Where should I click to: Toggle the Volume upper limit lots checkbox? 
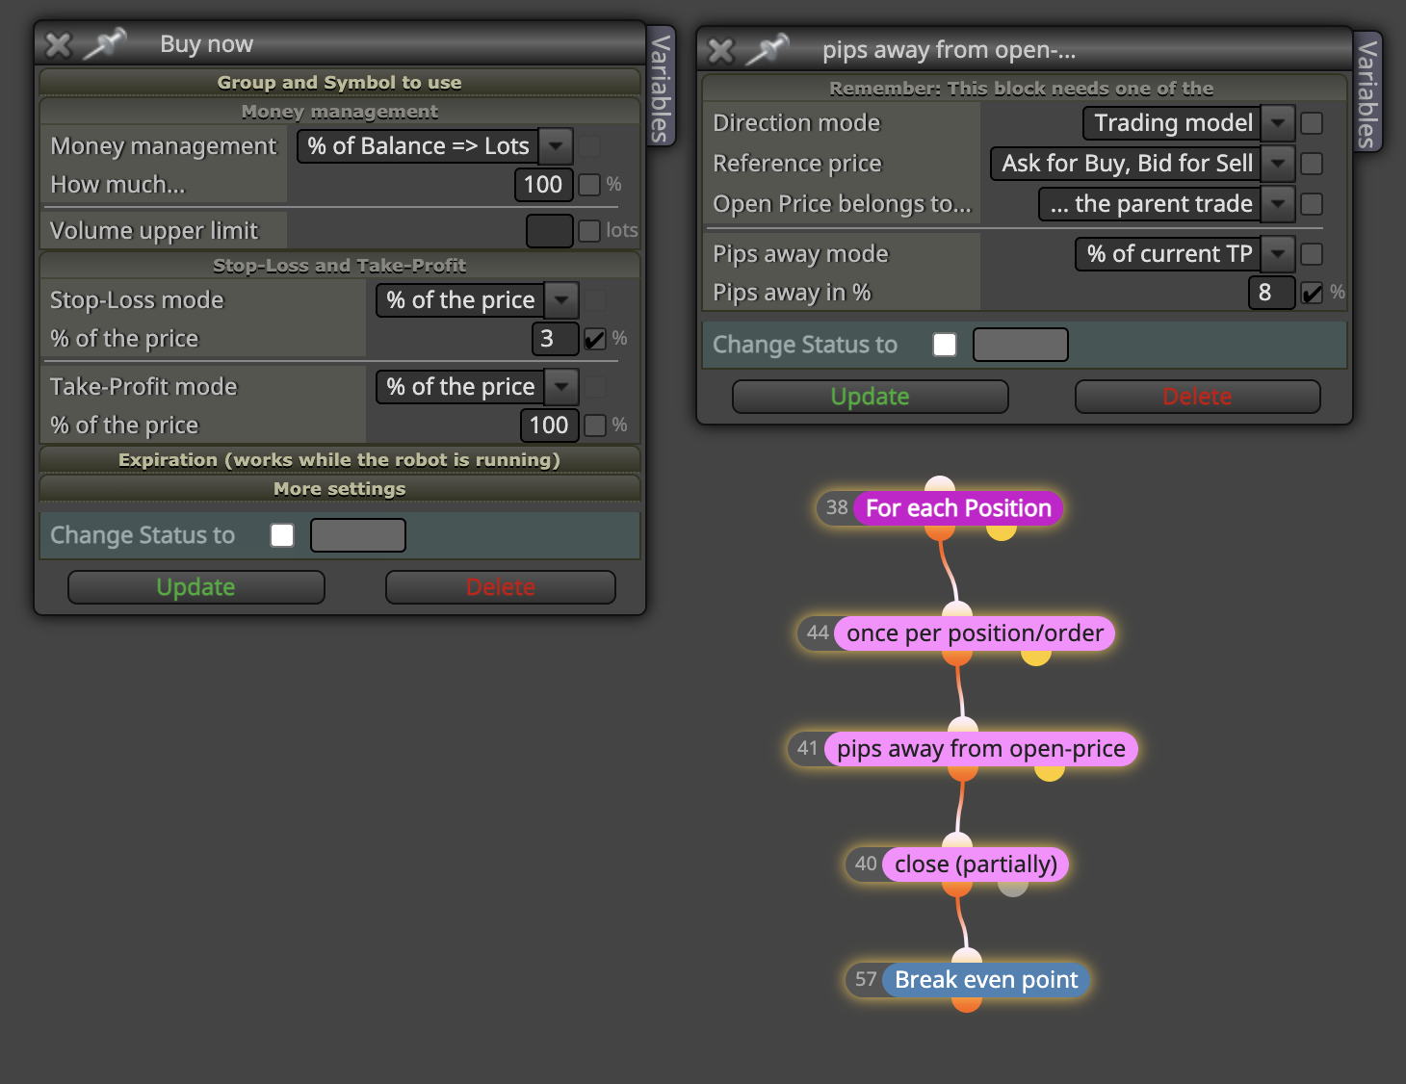point(589,230)
